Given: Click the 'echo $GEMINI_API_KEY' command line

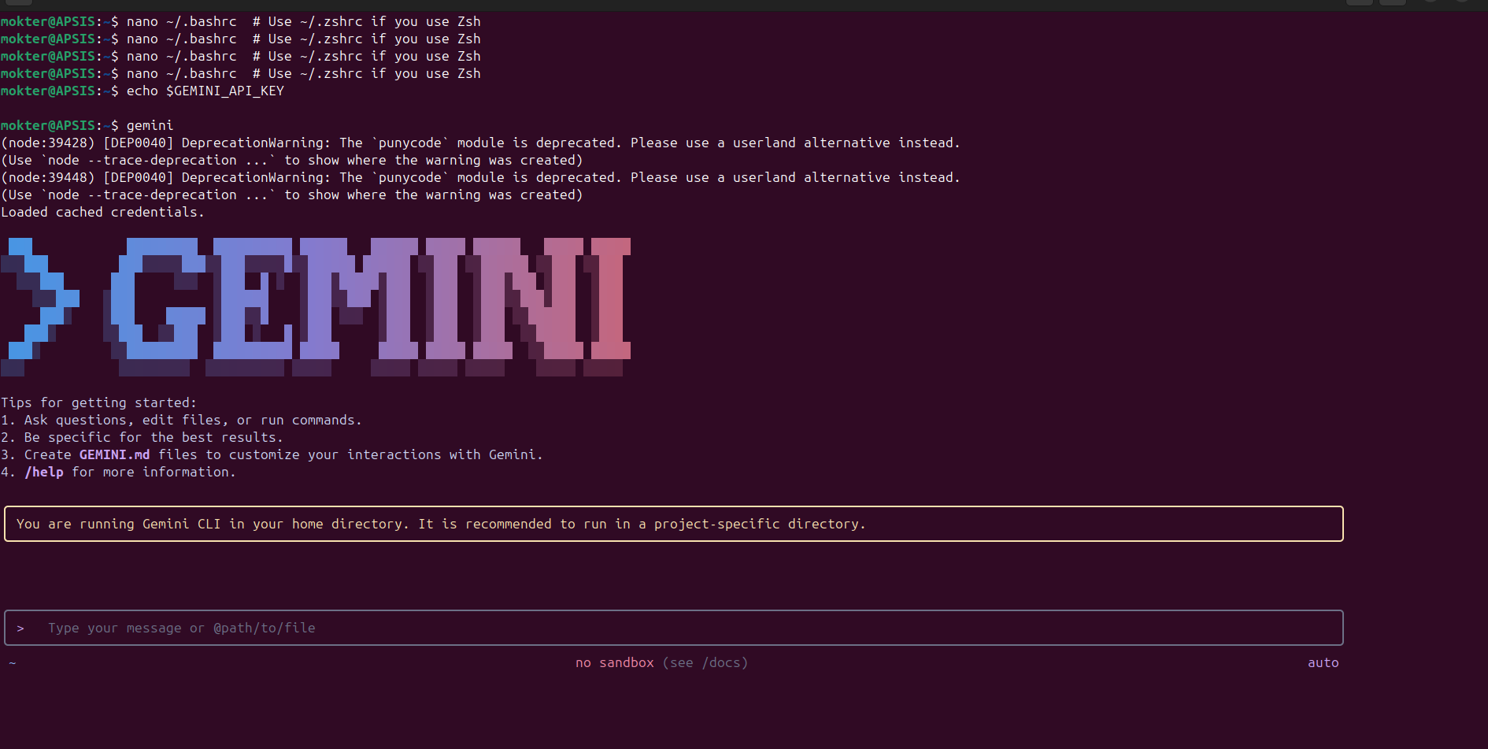Looking at the screenshot, I should [x=205, y=91].
